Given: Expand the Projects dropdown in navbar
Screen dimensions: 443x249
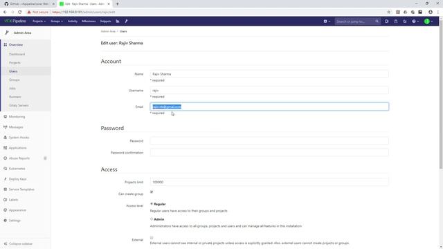Looking at the screenshot, I should click(39, 21).
